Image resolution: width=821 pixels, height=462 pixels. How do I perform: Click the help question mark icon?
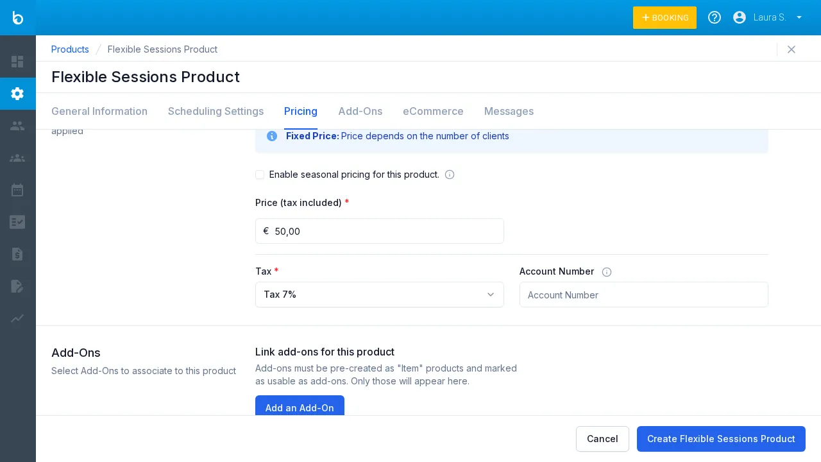click(714, 17)
